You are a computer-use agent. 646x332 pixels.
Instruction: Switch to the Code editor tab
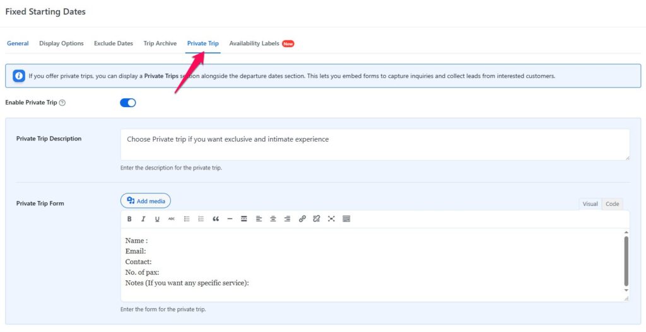pyautogui.click(x=612, y=204)
